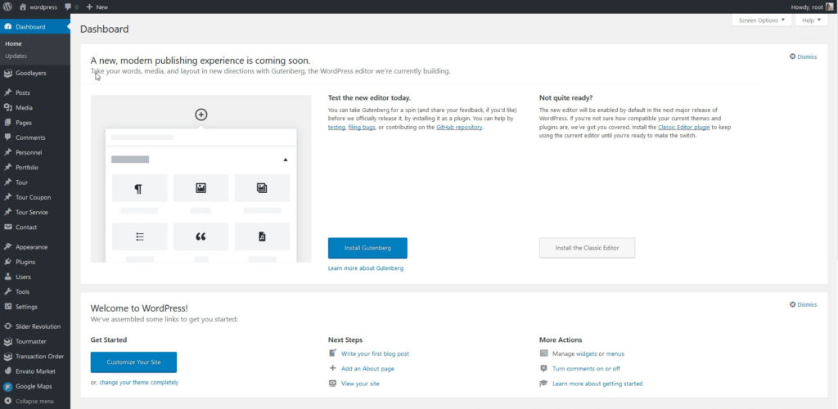Click the paragraph block icon in preview
Image resolution: width=838 pixels, height=409 pixels.
pyautogui.click(x=138, y=188)
